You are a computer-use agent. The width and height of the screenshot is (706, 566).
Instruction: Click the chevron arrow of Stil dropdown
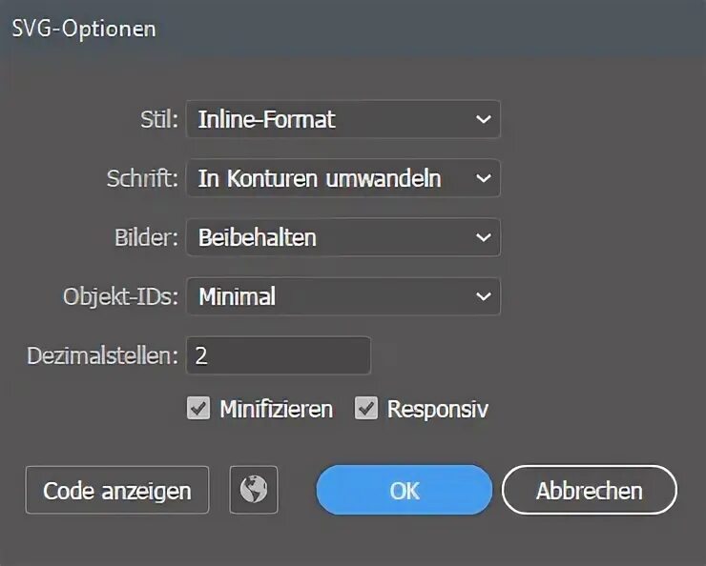click(x=483, y=120)
